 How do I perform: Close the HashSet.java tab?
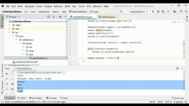click(117, 17)
